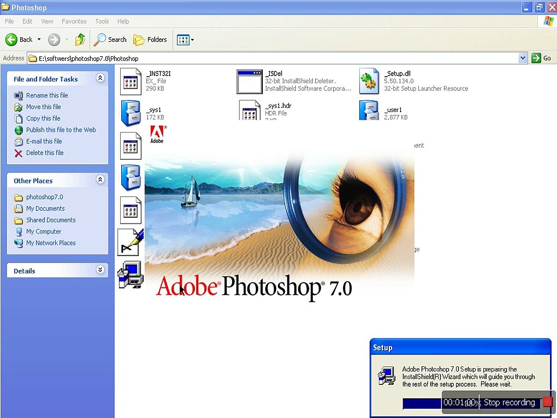Click the _sys1.hdr file name
Viewport: 557px width, 418px height.
click(x=278, y=106)
